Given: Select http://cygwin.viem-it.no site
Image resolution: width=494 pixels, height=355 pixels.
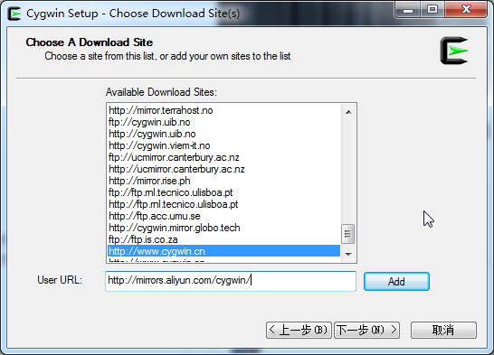Looking at the screenshot, I should tap(223, 145).
